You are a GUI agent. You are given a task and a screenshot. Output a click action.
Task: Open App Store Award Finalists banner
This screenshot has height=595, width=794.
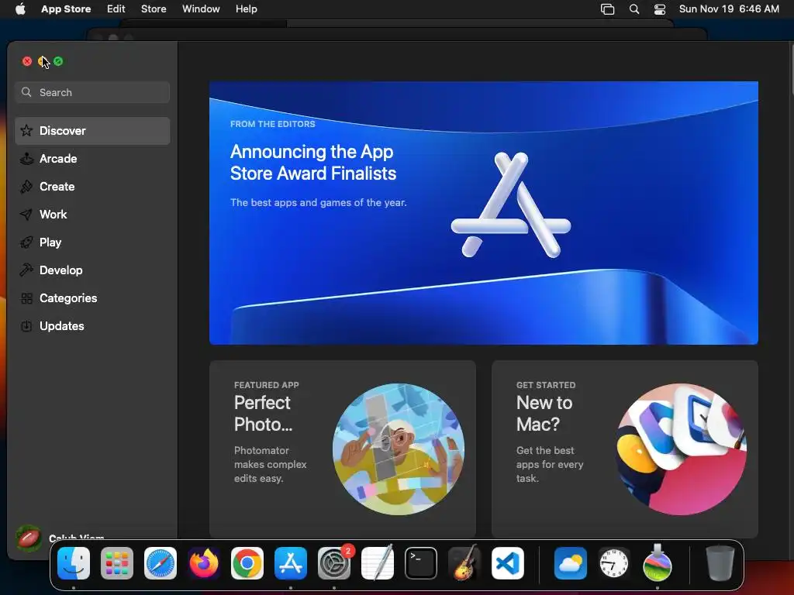coord(484,212)
